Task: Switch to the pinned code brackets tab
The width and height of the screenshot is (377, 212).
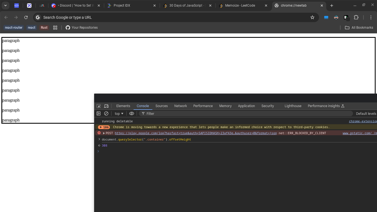Action: pyautogui.click(x=17, y=6)
